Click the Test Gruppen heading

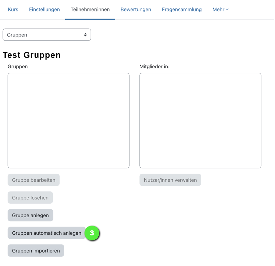pos(31,55)
